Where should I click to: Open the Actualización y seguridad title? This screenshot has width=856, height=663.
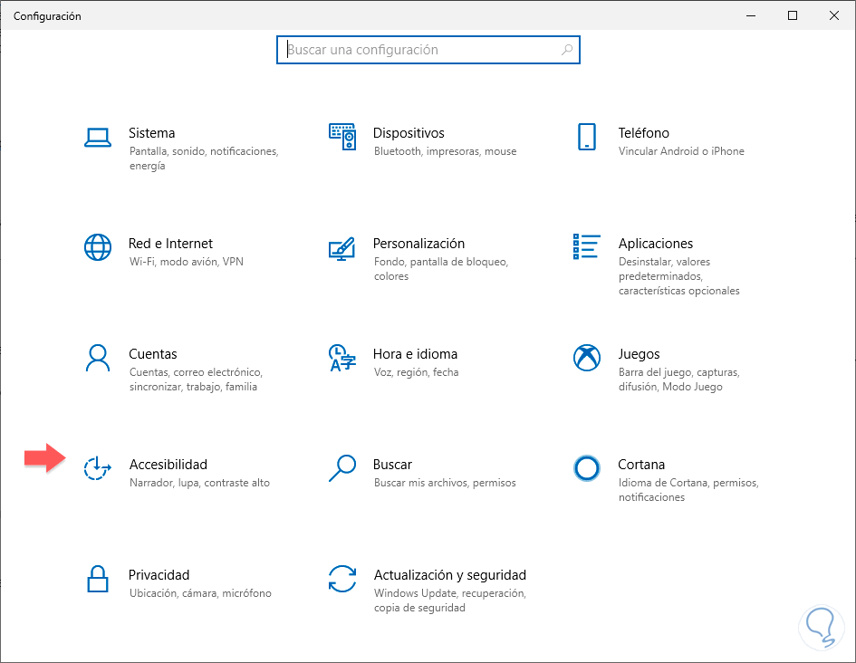(449, 575)
